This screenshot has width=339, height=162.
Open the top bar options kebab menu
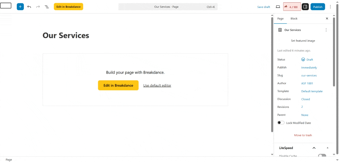pyautogui.click(x=330, y=7)
